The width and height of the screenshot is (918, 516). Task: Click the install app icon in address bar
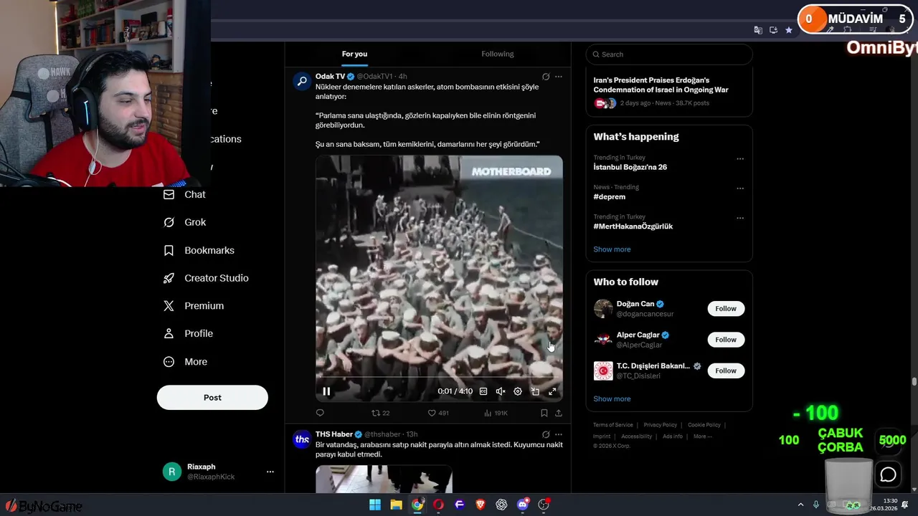pos(773,30)
